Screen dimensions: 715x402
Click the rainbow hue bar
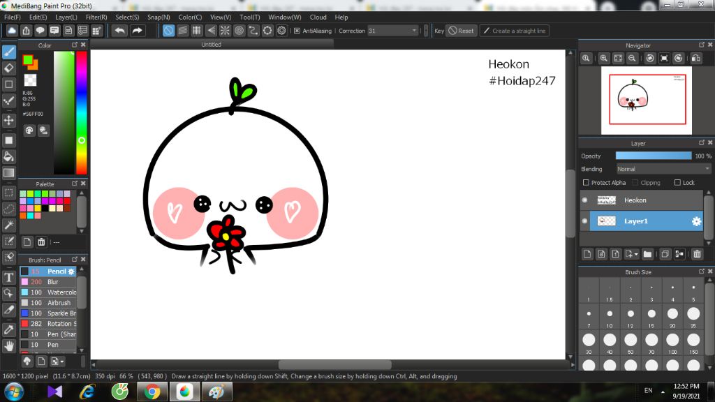click(x=82, y=112)
